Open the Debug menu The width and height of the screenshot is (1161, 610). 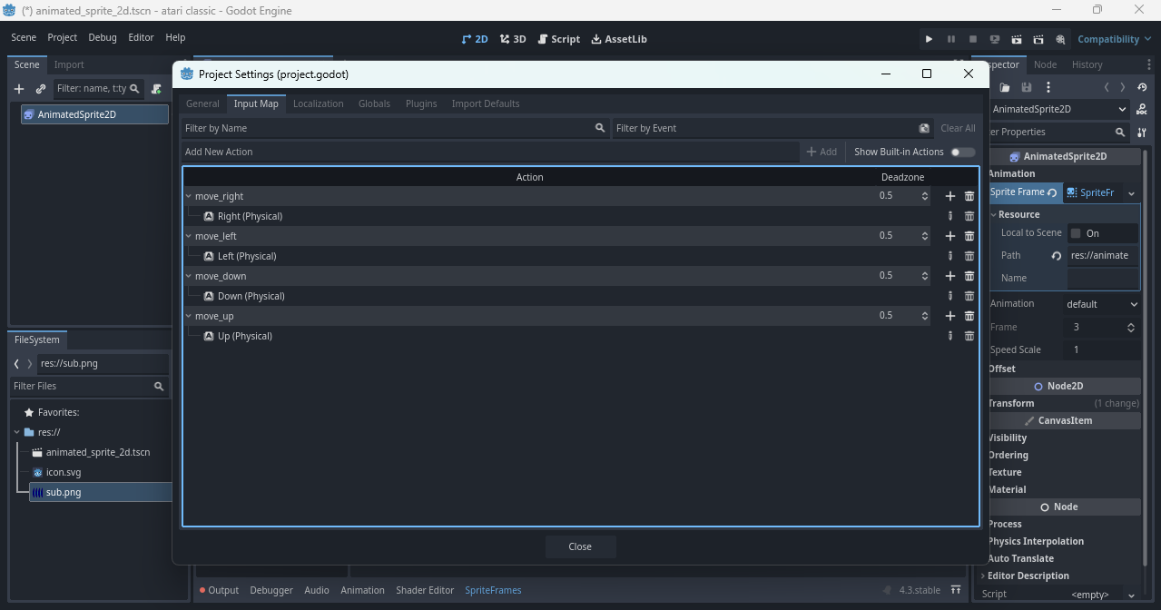click(x=103, y=37)
